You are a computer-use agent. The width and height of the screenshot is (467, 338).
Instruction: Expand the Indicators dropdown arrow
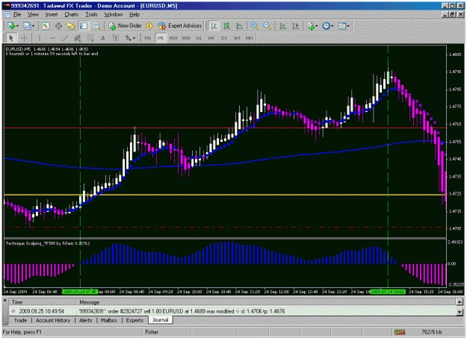(317, 26)
